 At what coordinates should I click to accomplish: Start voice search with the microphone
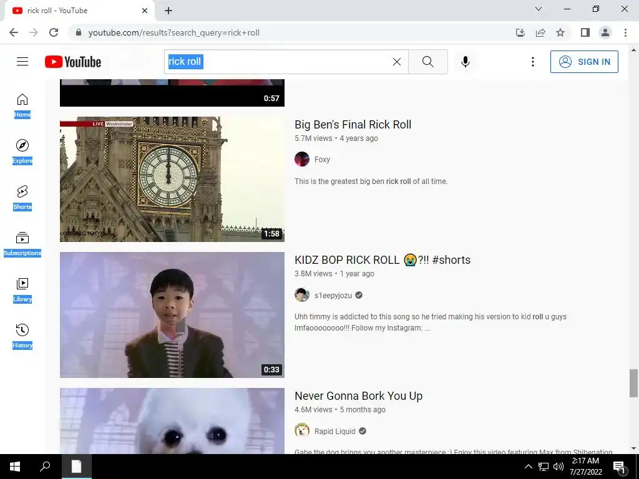click(x=466, y=62)
